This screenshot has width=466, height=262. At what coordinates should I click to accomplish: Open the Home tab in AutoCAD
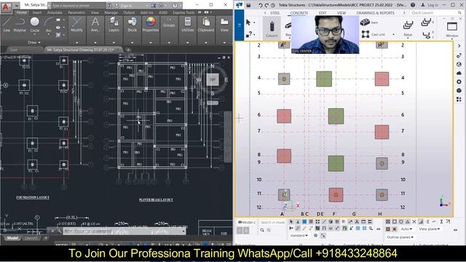tap(21, 12)
